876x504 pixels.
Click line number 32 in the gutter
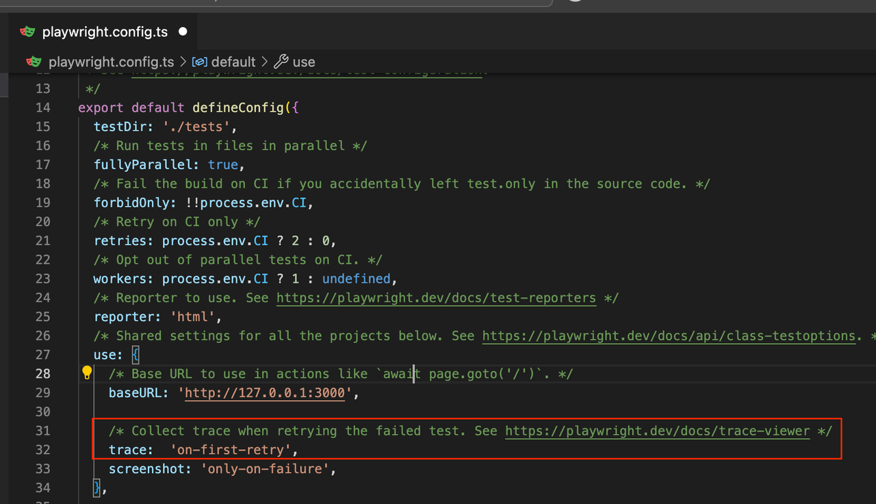click(x=42, y=450)
